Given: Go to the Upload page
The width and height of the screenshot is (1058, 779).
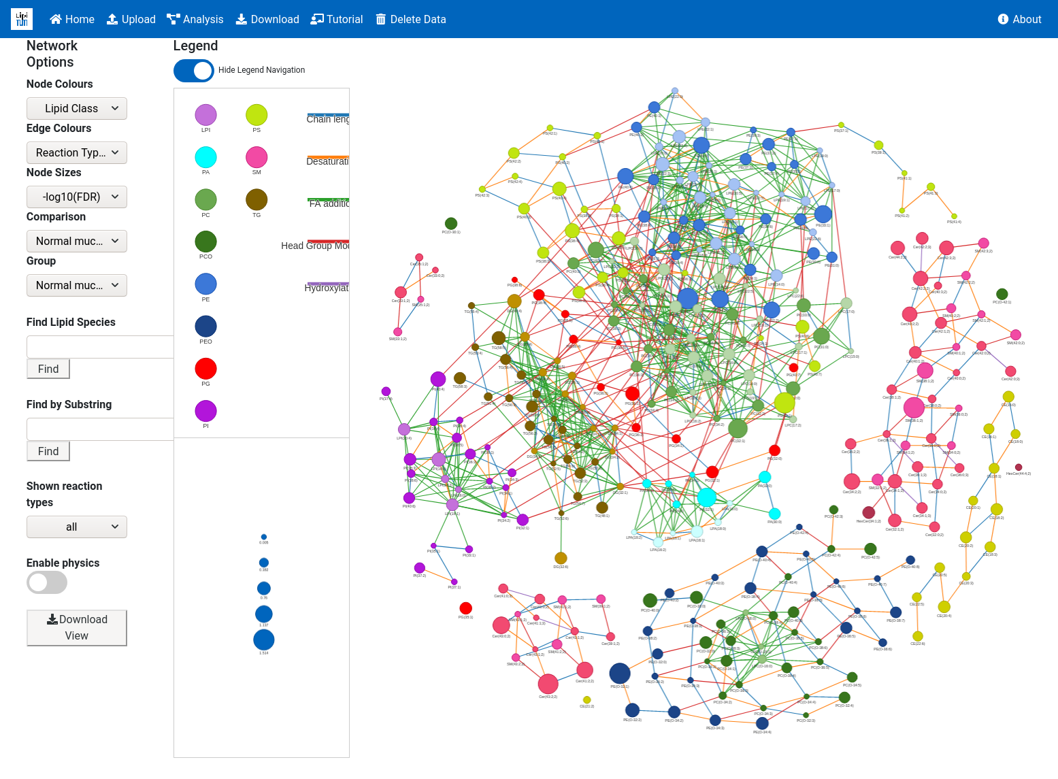Looking at the screenshot, I should pyautogui.click(x=131, y=19).
